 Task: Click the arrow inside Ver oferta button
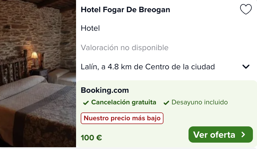pyautogui.click(x=243, y=135)
